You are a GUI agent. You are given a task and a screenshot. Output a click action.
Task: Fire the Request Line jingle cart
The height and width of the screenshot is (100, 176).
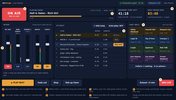point(166,31)
